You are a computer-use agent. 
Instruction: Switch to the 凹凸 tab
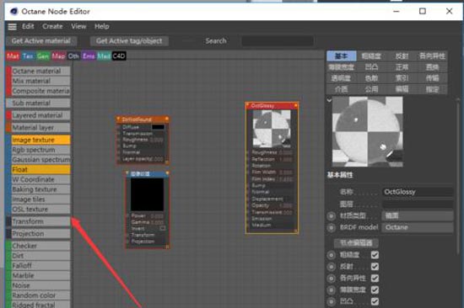click(371, 67)
